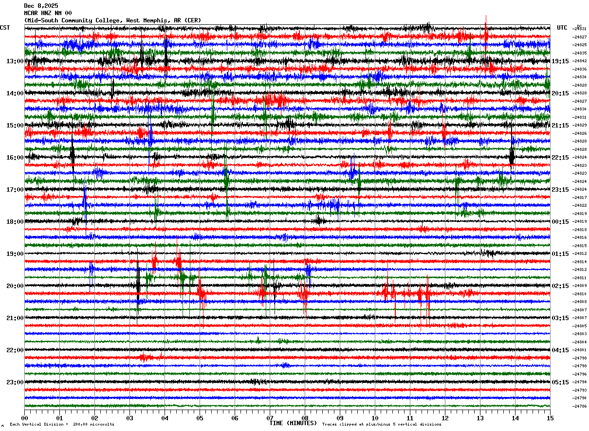Click the DC offset value -24786
589x431 pixels.
pyautogui.click(x=579, y=406)
